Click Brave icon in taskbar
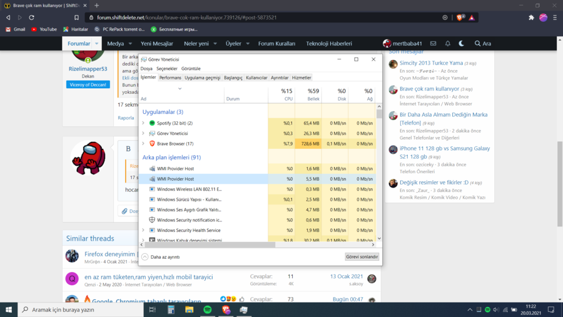Viewport: 563px width, 317px height. point(226,309)
